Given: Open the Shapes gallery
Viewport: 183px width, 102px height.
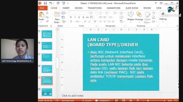Looking at the screenshot, I should pyautogui.click(x=131, y=17).
